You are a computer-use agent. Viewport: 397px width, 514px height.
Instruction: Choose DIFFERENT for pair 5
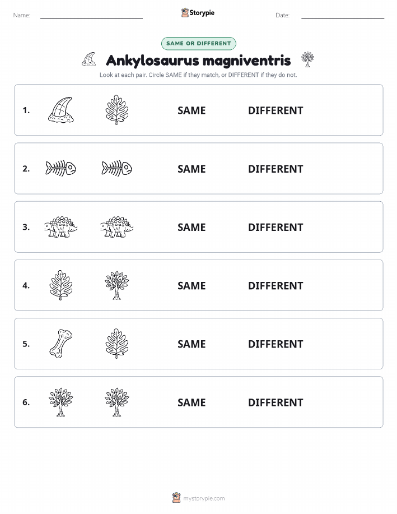[x=275, y=344]
